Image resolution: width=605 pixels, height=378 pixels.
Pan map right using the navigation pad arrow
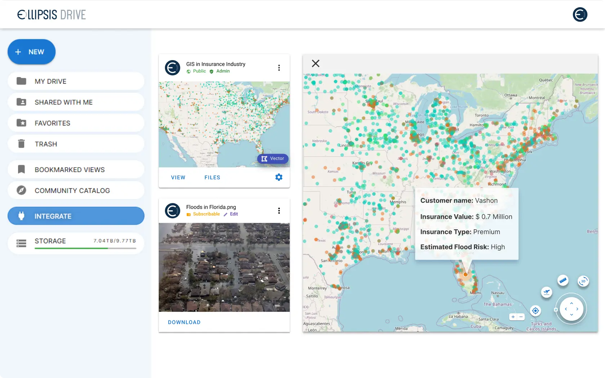pos(577,309)
